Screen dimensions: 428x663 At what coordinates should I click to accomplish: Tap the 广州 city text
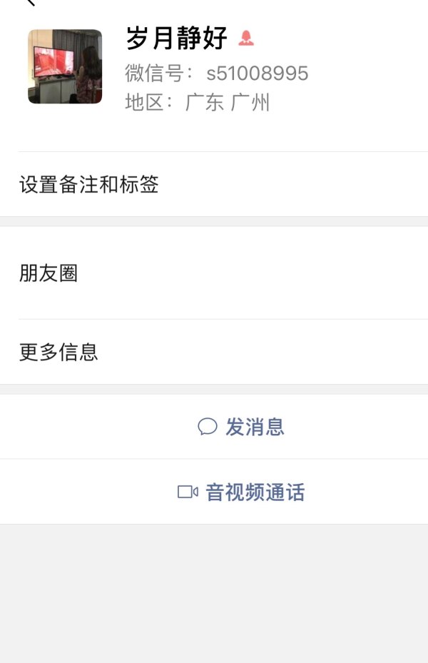[x=250, y=103]
